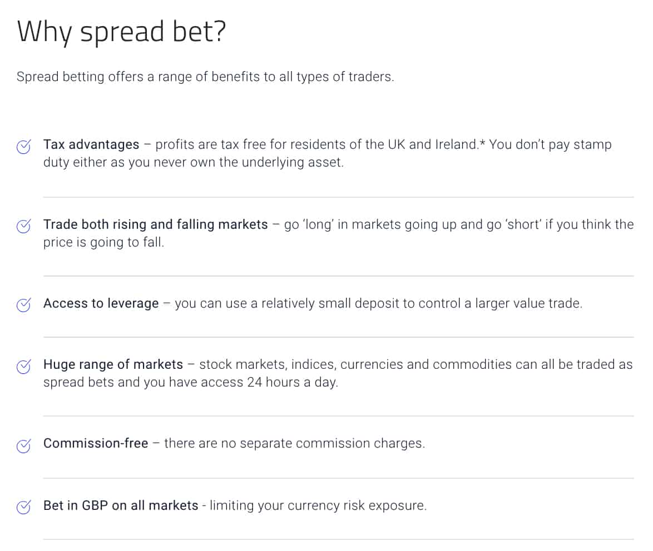The height and width of the screenshot is (551, 653).
Task: Click the checkmark icon beside Tax advantages
Action: (x=23, y=147)
